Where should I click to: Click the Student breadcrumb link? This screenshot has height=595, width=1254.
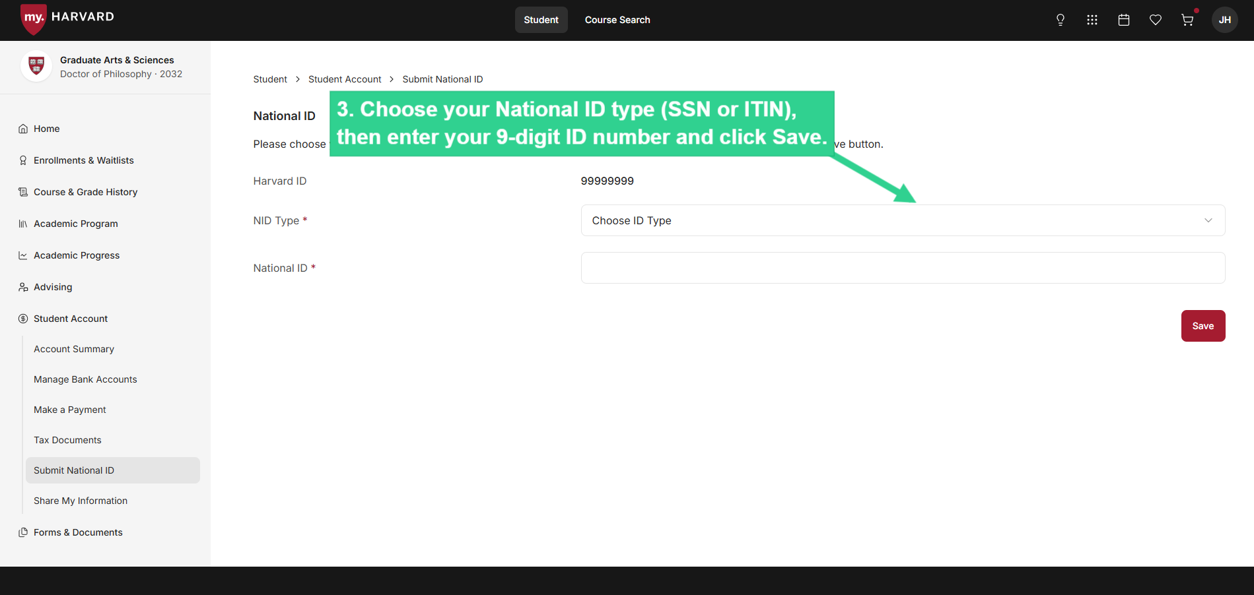[x=270, y=79]
